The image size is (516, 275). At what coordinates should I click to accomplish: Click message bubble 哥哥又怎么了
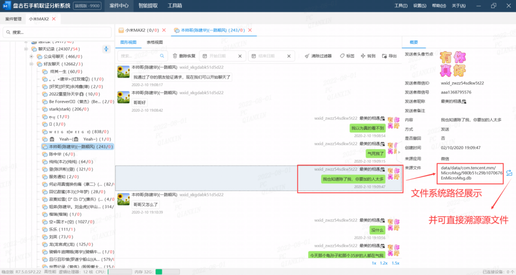coord(145,205)
